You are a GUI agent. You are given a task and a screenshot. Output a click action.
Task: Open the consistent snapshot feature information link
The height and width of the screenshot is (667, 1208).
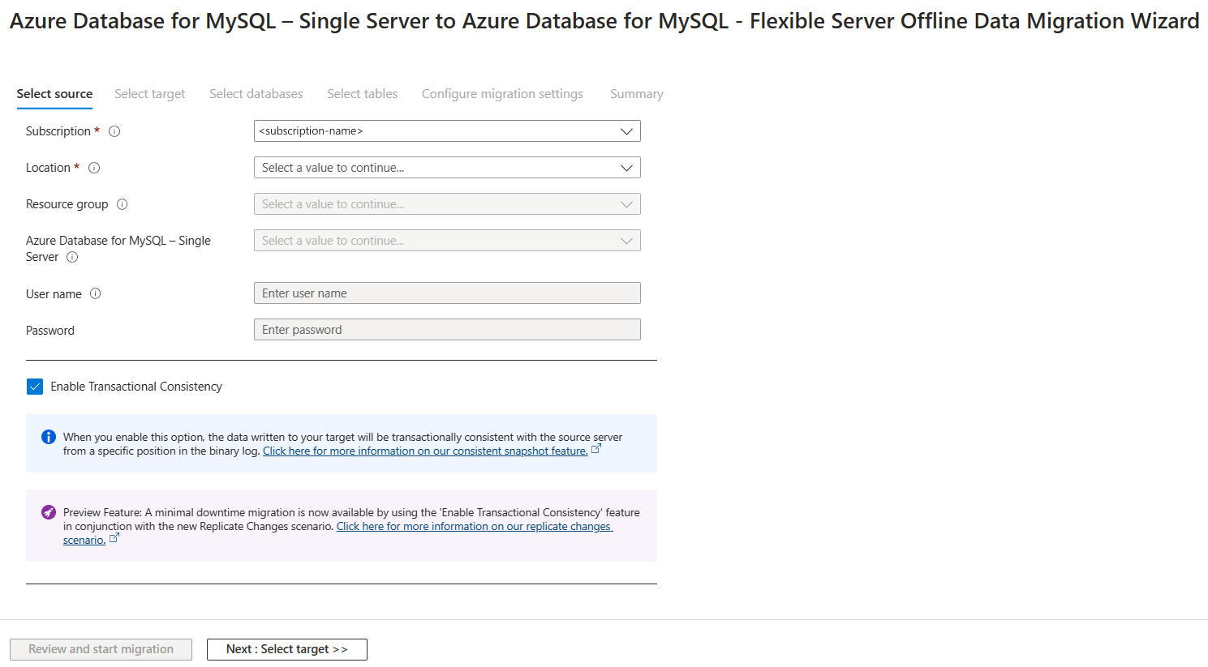click(x=425, y=451)
